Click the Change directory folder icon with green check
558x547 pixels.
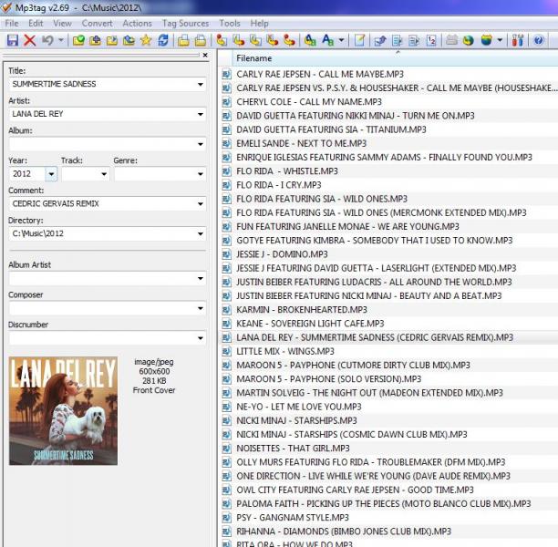point(78,41)
